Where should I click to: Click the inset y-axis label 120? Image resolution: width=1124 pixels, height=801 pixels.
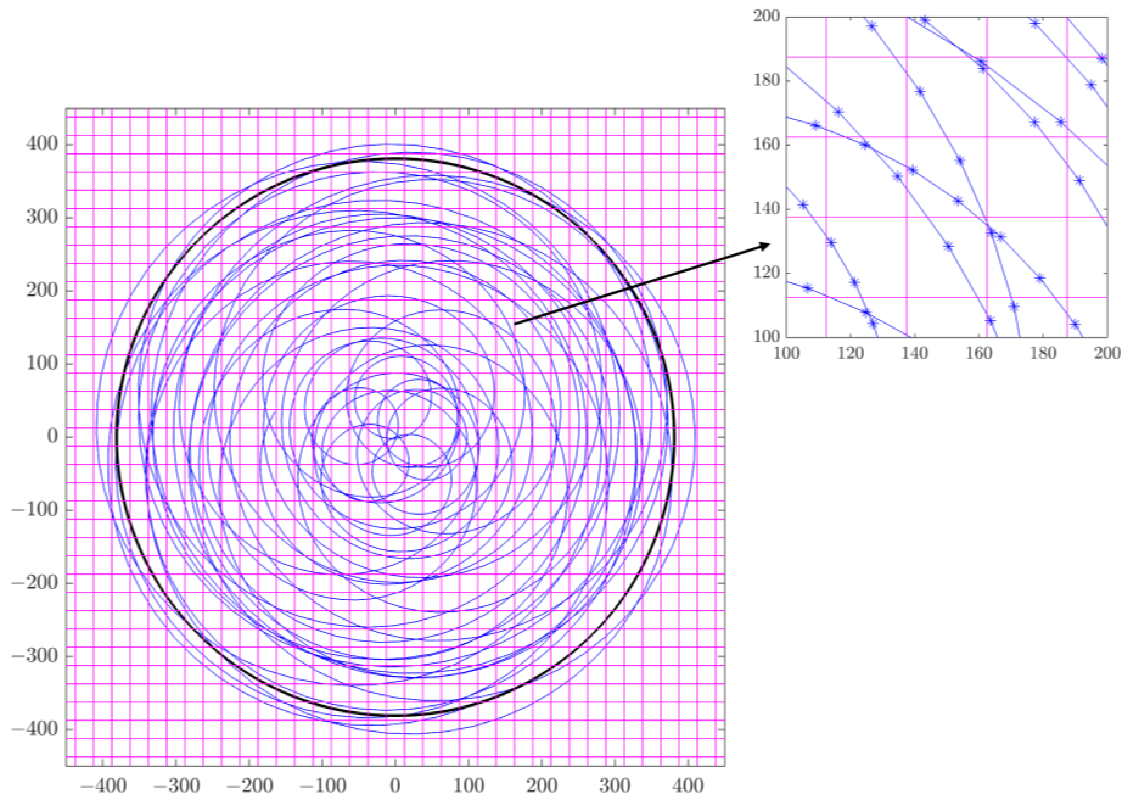(767, 273)
